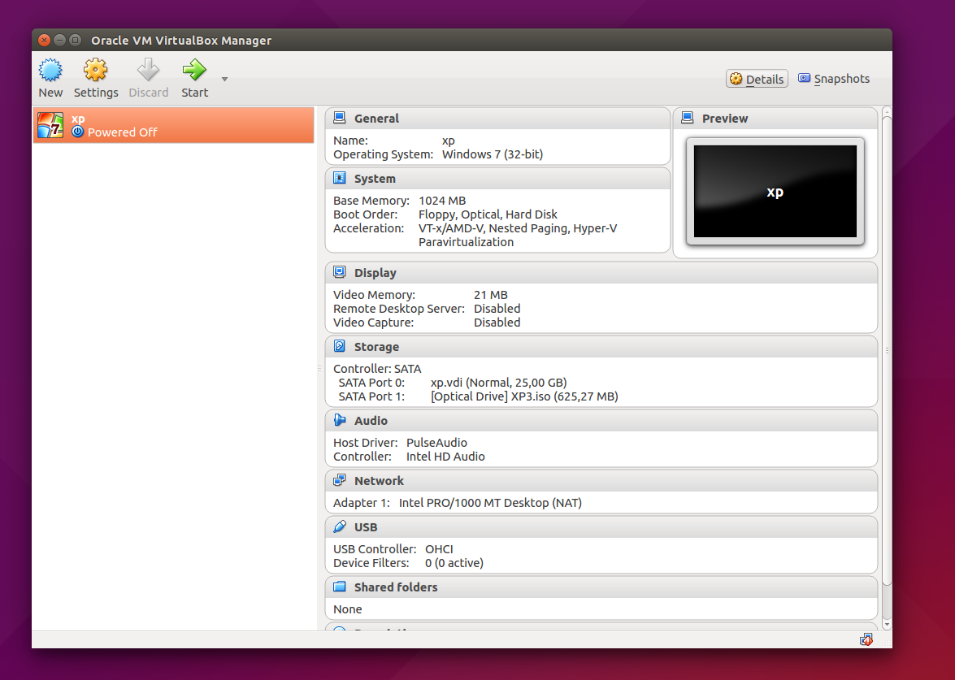Click the Video Capture Disabled value

click(497, 323)
